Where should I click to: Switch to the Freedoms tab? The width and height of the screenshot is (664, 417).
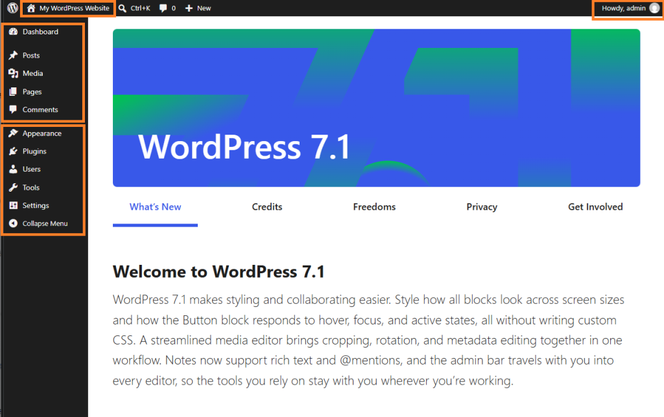(374, 207)
